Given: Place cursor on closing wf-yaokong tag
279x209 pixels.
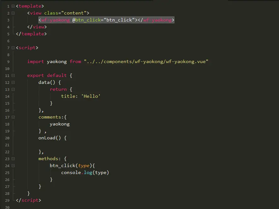Looking at the screenshot, I should tap(157, 20).
